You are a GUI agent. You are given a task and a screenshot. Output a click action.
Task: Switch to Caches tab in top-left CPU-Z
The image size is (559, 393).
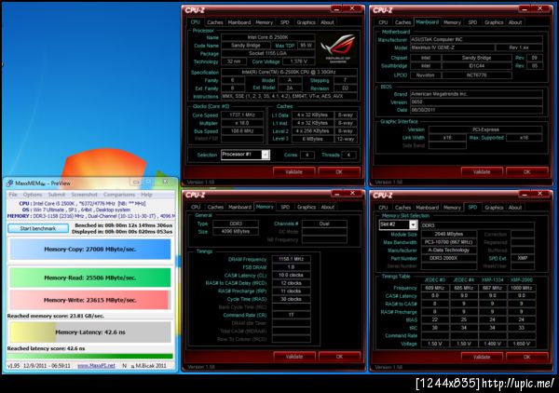215,22
